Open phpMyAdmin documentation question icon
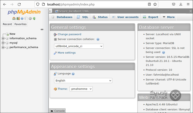Image resolution: width=193 pixels, height=113 pixels. click(22, 19)
